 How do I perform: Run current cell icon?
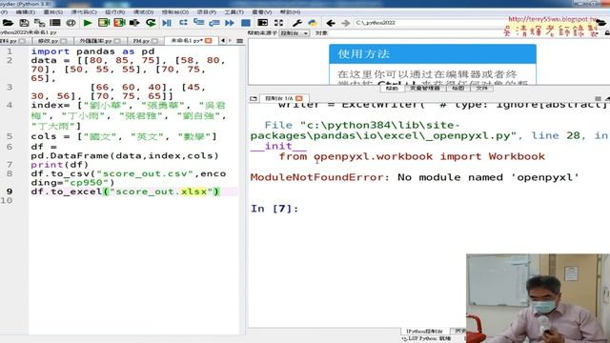click(104, 23)
